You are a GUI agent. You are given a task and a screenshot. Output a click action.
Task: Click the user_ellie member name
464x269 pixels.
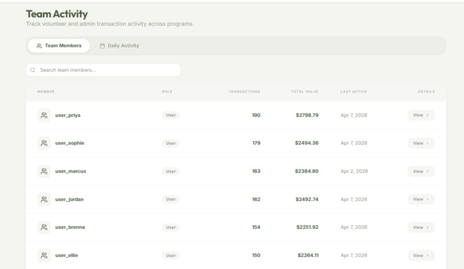pyautogui.click(x=66, y=255)
